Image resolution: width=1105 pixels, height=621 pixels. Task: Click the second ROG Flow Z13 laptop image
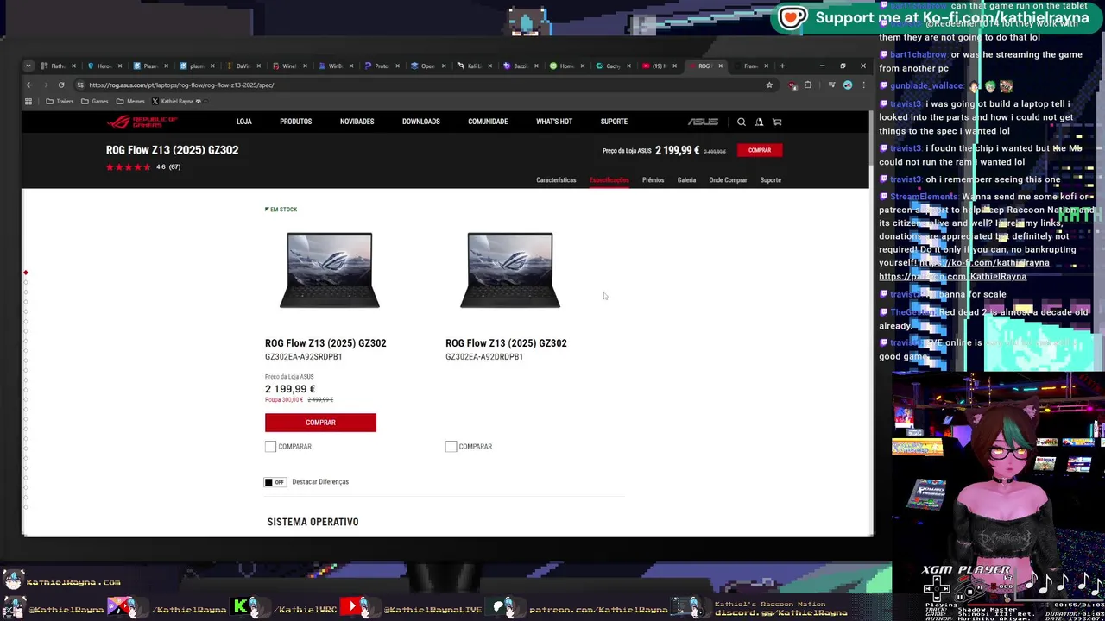point(510,270)
